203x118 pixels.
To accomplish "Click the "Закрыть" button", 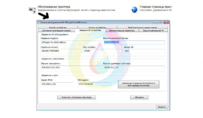I will point(162,107).
